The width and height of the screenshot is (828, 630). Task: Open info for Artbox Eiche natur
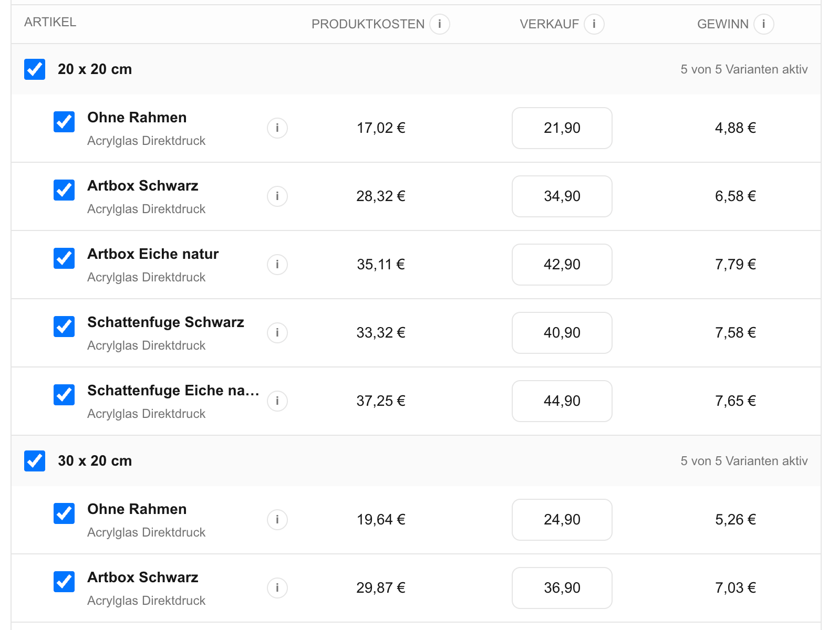277,265
